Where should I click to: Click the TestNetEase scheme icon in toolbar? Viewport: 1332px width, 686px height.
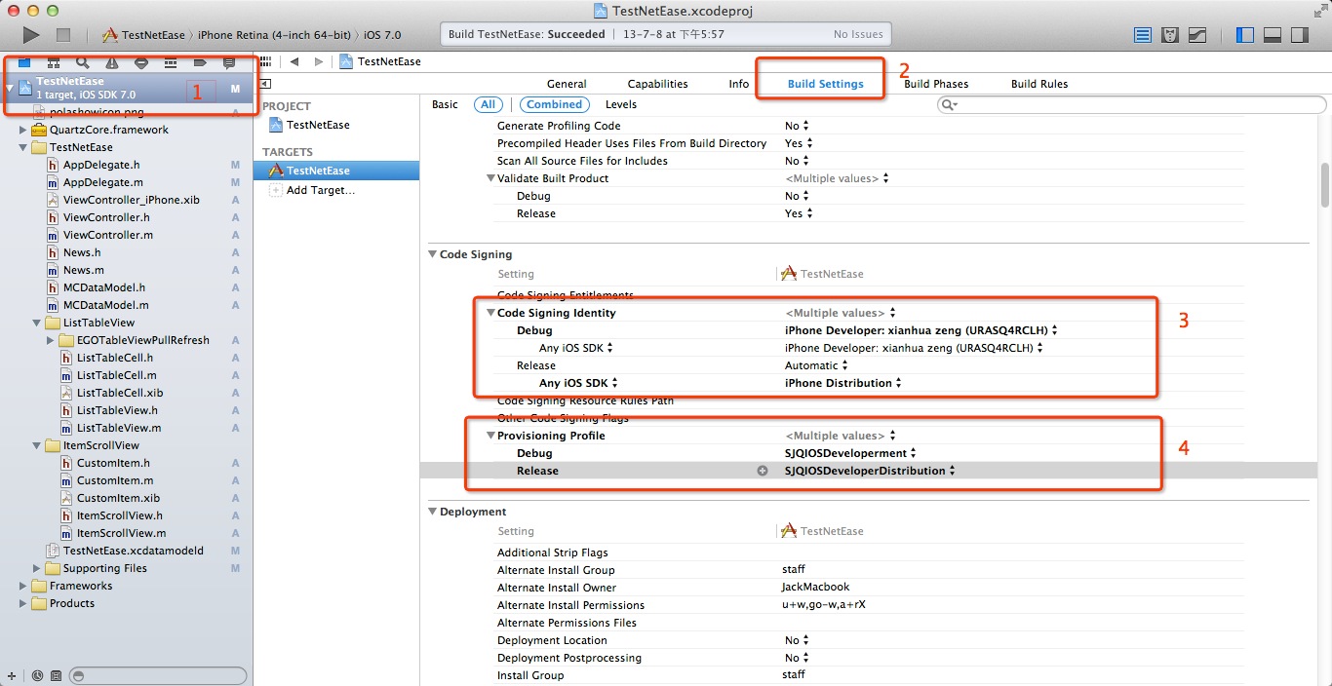pyautogui.click(x=110, y=35)
